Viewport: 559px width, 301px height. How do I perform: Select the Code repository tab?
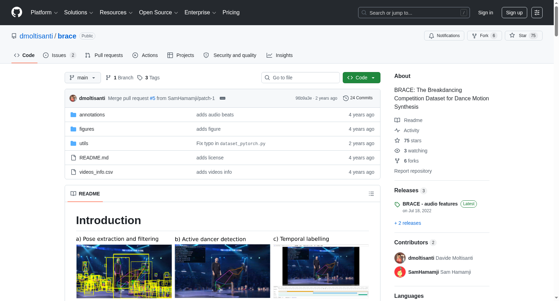(24, 55)
